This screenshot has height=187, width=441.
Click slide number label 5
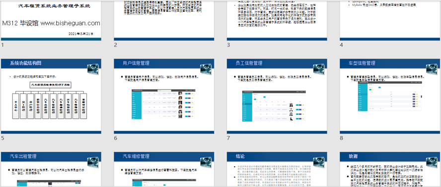click(2, 138)
